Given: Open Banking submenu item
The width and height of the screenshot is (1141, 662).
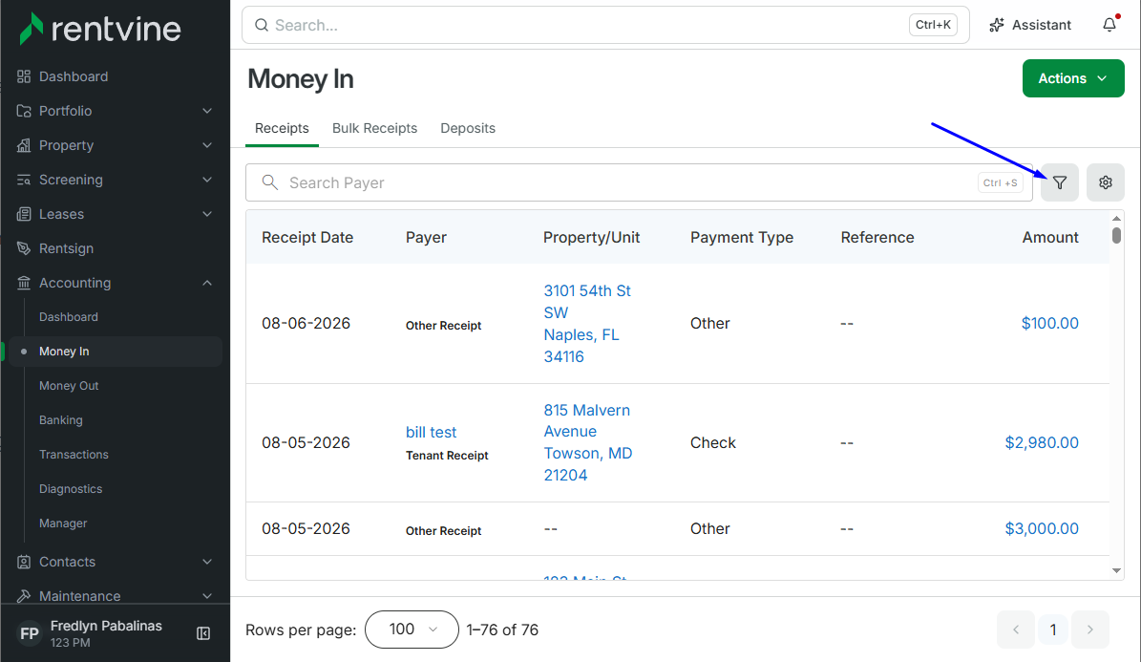Looking at the screenshot, I should tap(61, 419).
